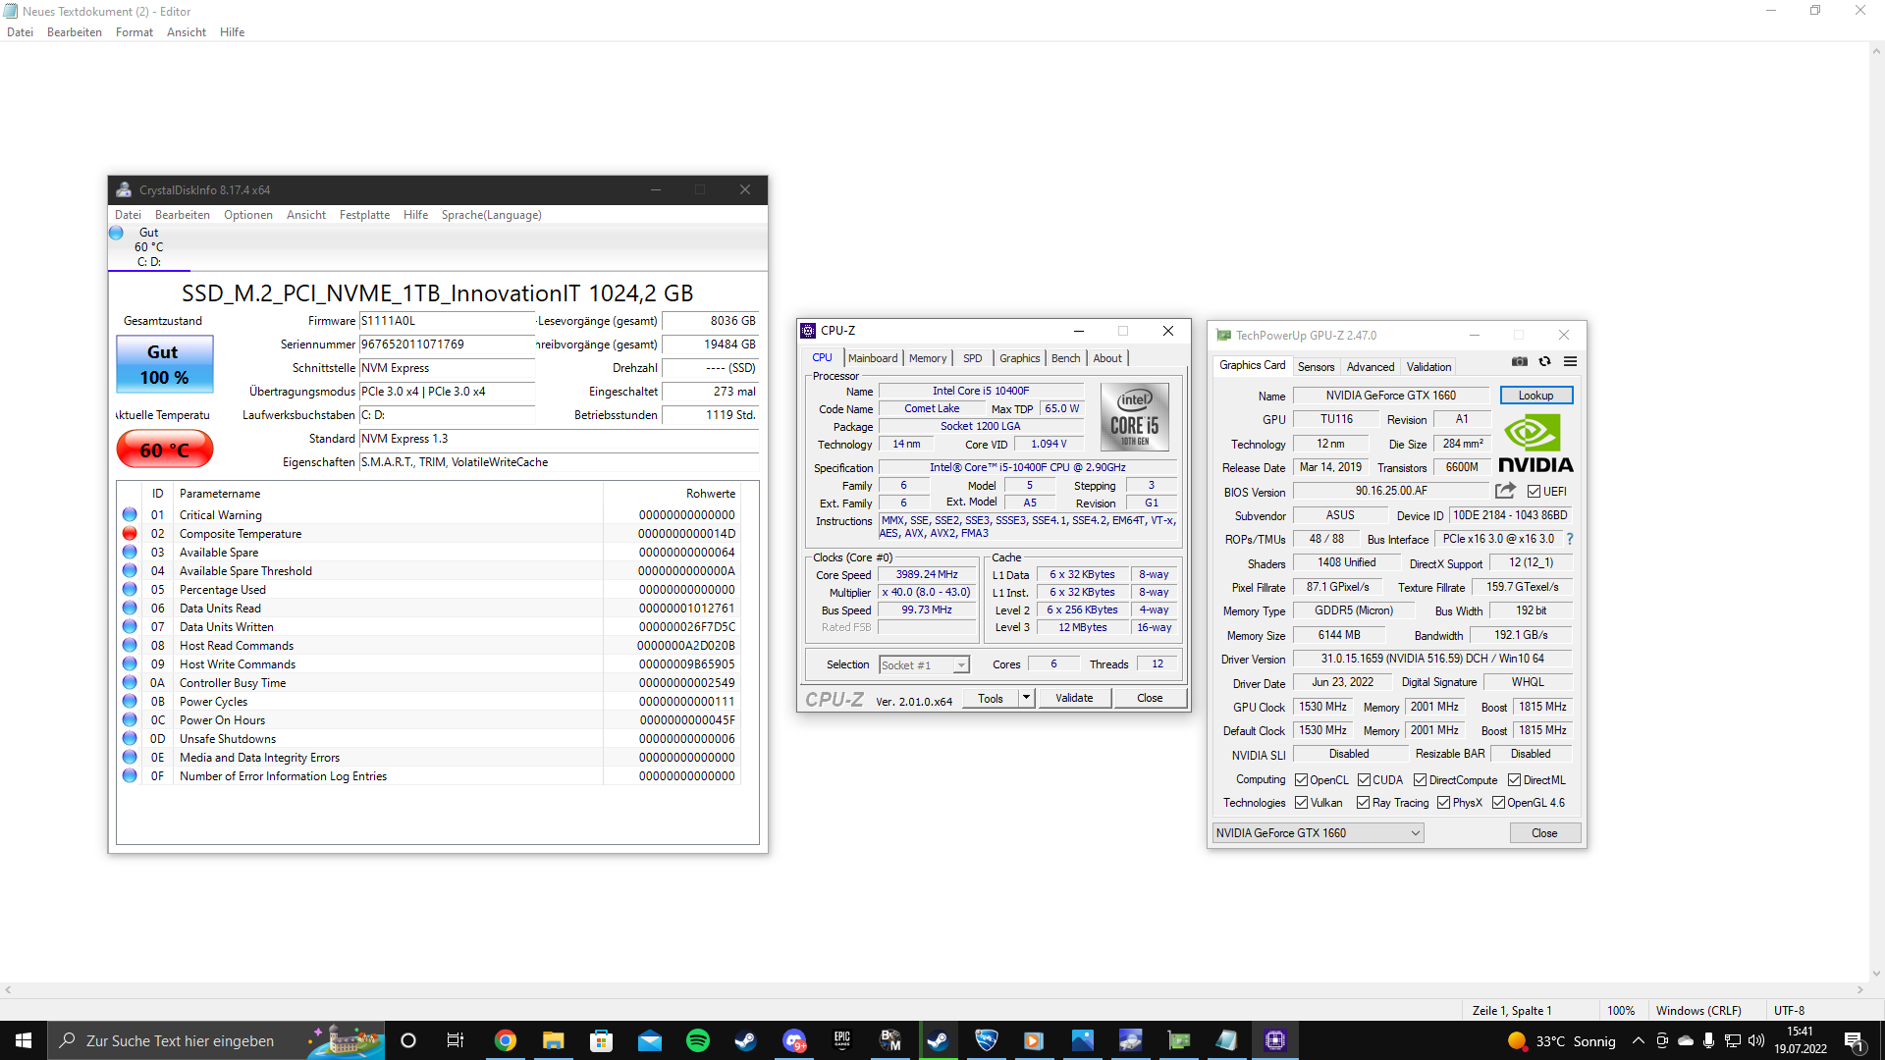This screenshot has width=1885, height=1060.
Task: Select the Gut 60 °C C: D: disk entry
Action: coord(148,247)
